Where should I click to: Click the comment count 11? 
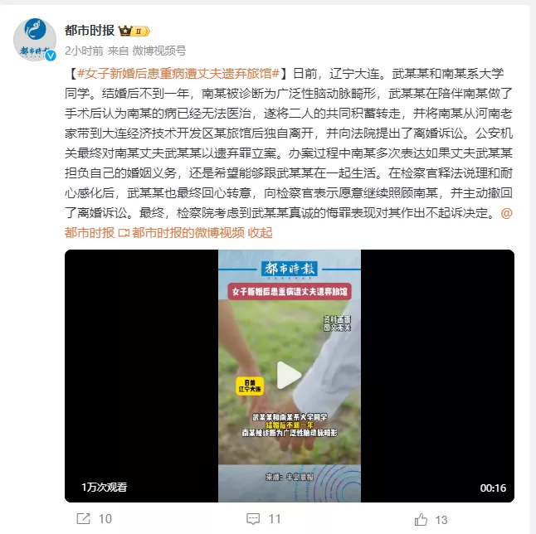[275, 519]
